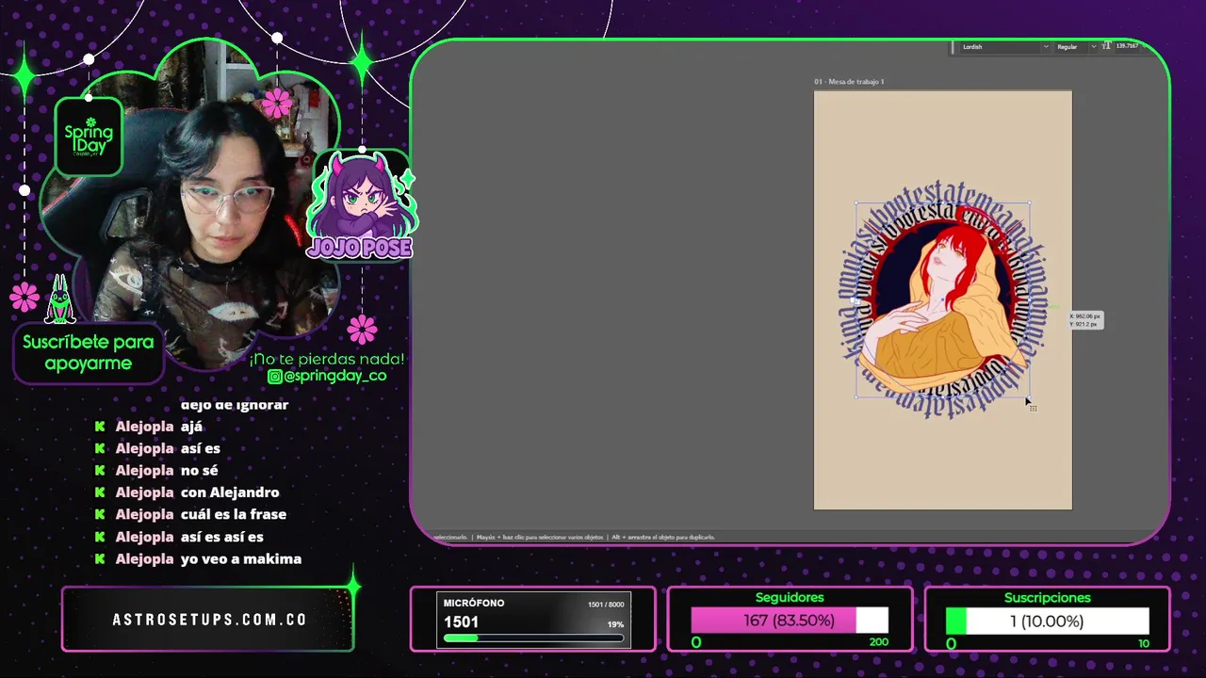The width and height of the screenshot is (1206, 678).
Task: Click chat message 'yo veo a makima'
Action: click(241, 559)
